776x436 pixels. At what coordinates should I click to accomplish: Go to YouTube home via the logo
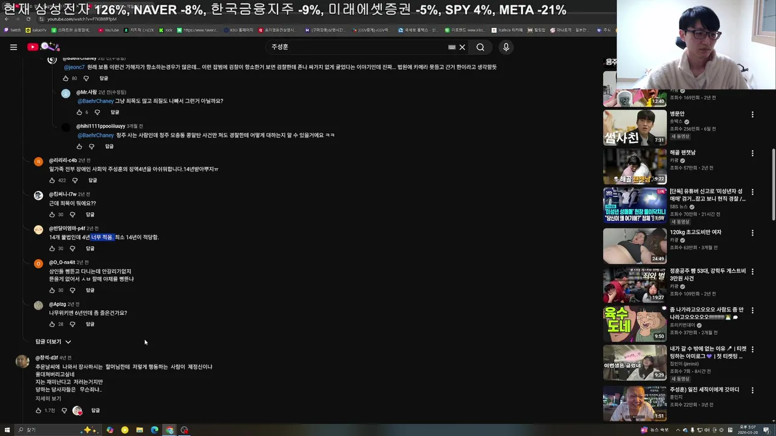click(x=43, y=47)
